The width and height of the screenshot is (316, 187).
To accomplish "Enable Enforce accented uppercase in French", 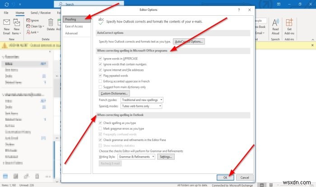I will coord(100,81).
